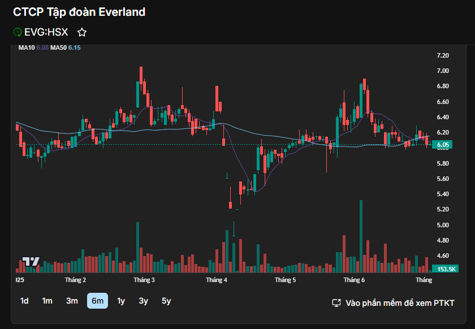
Task: Click the MA10 indicator label
Action: tap(26, 48)
